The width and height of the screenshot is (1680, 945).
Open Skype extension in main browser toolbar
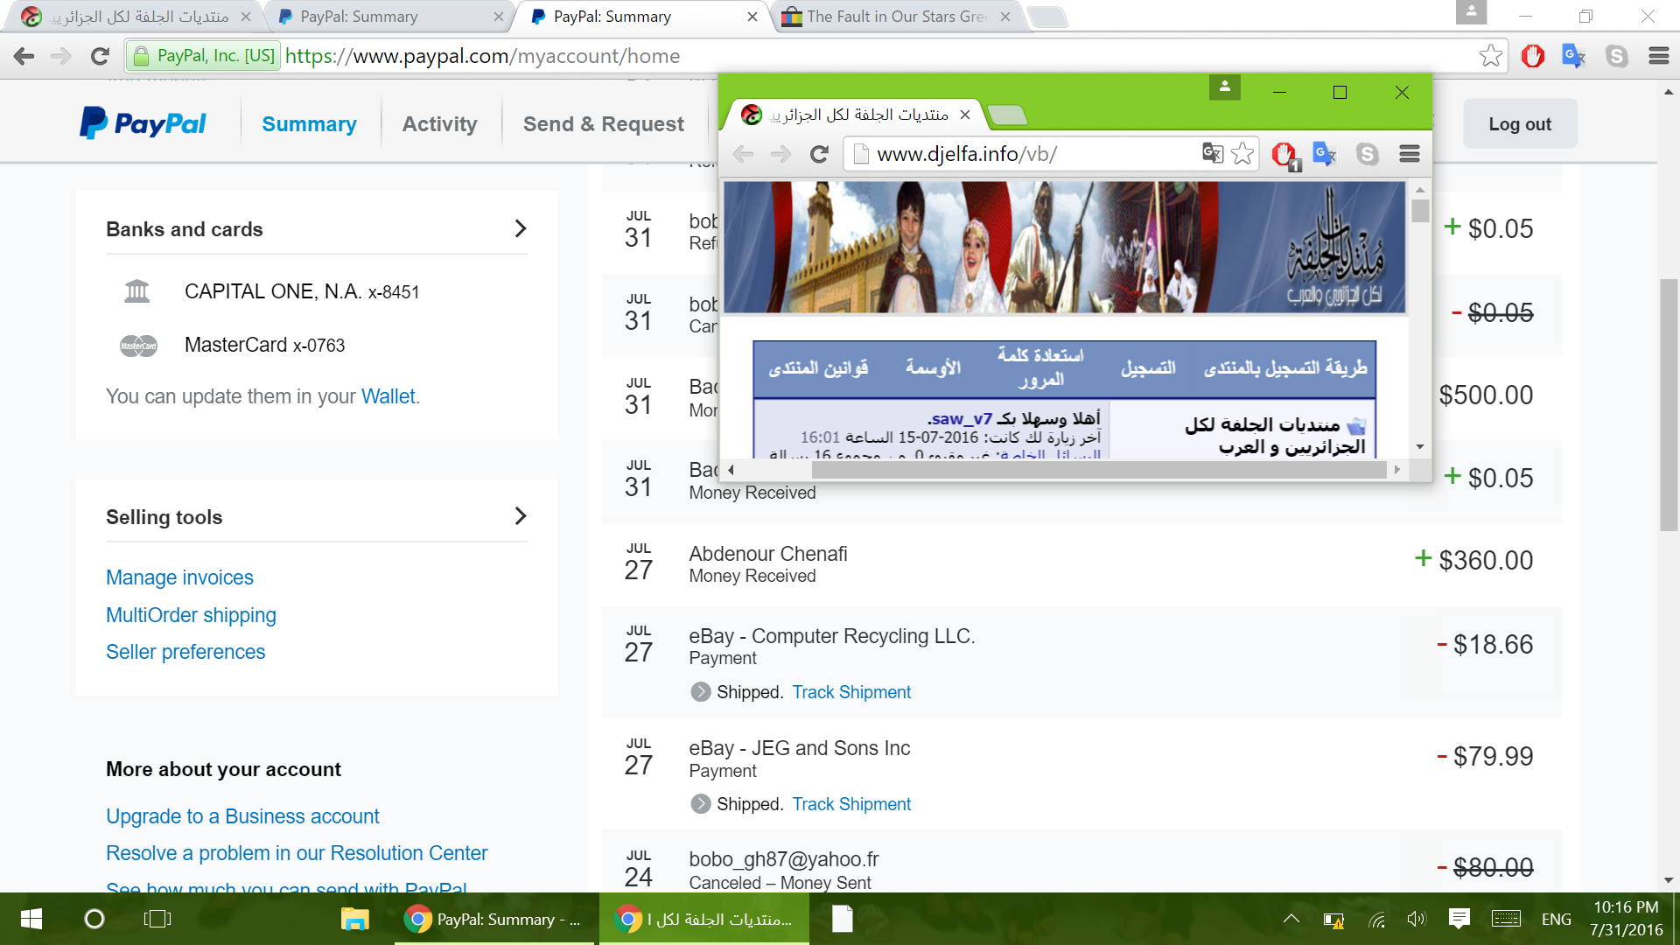(x=1617, y=56)
